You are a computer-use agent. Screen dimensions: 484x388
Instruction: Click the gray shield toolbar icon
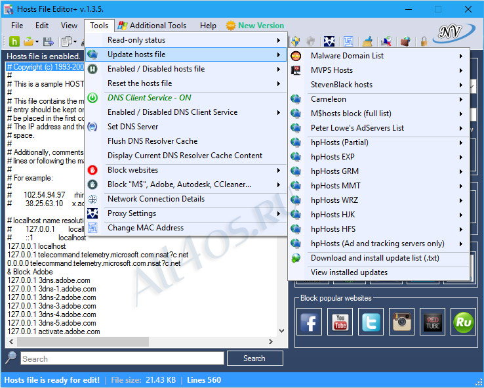(x=310, y=41)
